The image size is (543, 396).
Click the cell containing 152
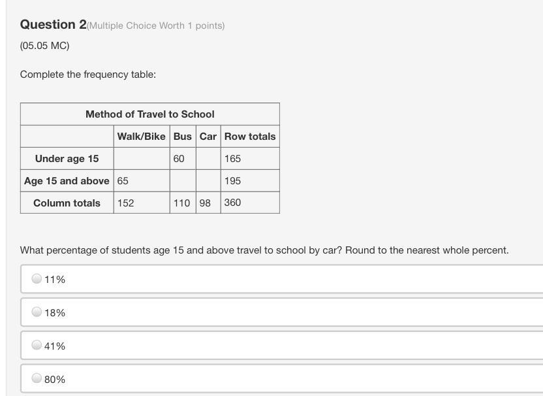[x=141, y=203]
